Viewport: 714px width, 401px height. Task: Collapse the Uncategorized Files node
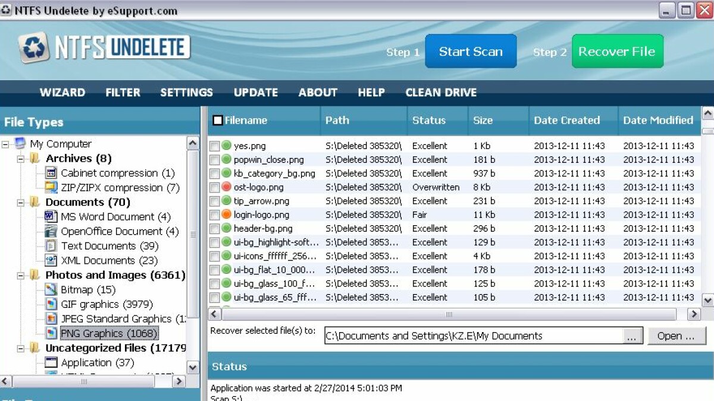coord(21,348)
